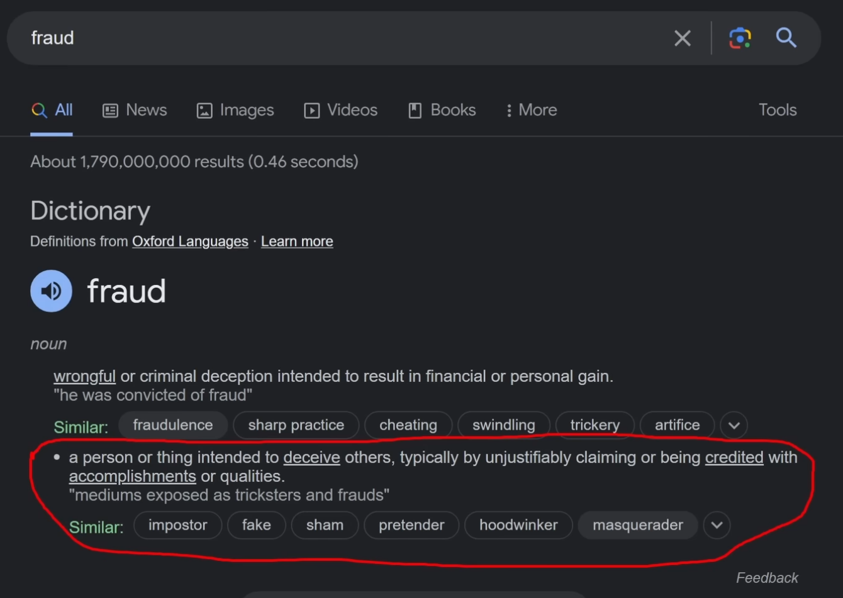Select the All results tab

(52, 111)
